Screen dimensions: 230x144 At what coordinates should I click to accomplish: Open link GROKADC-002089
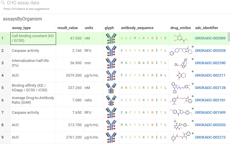(210, 38)
